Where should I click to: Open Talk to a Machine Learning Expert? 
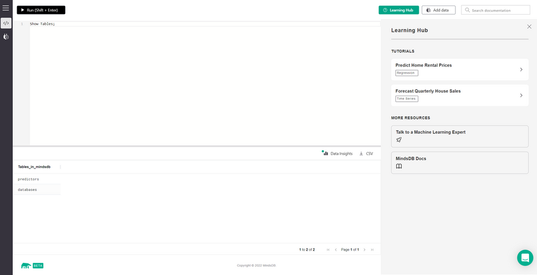460,136
